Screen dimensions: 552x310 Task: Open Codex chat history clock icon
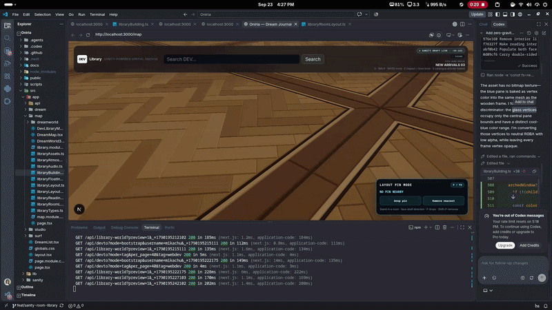coord(529,33)
